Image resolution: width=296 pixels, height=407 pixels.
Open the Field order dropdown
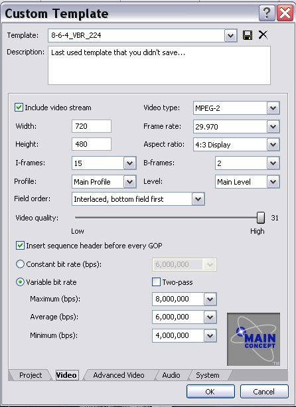(198, 199)
